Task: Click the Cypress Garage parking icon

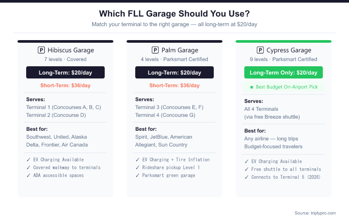Action: pos(260,50)
